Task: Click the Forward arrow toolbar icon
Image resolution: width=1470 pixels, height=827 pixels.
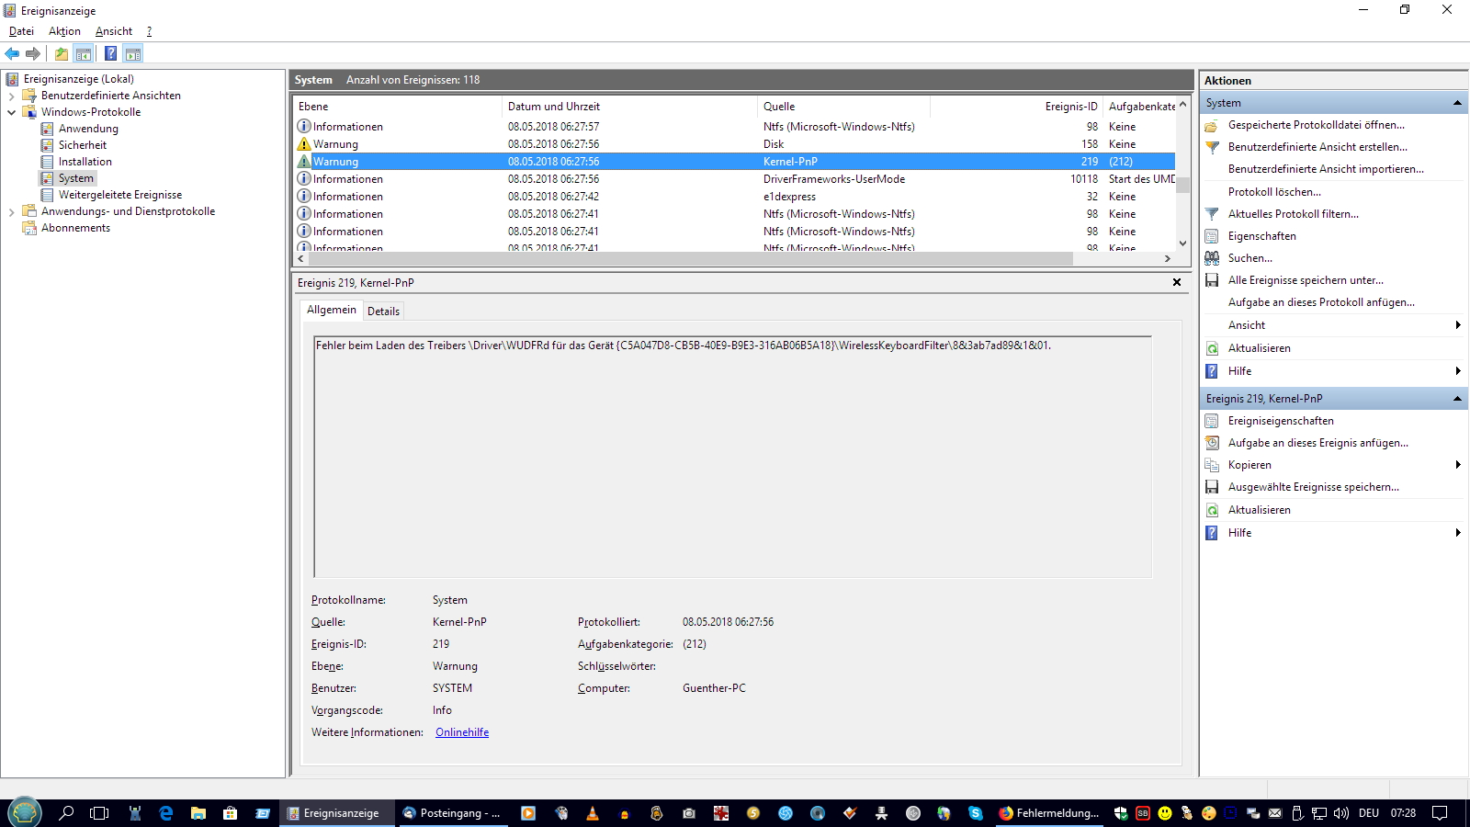Action: coord(33,53)
